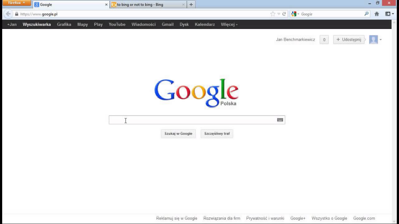Close the Google tab
This screenshot has height=224, width=399.
click(x=106, y=5)
